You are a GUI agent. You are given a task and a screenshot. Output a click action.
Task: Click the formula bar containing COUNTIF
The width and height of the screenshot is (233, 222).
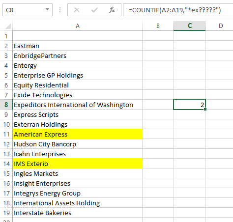pyautogui.click(x=178, y=10)
